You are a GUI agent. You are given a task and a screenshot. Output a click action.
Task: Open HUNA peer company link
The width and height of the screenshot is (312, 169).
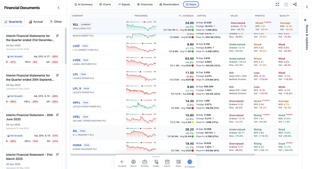click(x=77, y=145)
